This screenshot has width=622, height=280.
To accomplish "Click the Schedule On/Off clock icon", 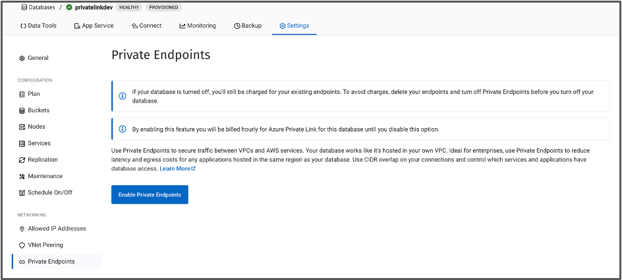I will click(22, 193).
